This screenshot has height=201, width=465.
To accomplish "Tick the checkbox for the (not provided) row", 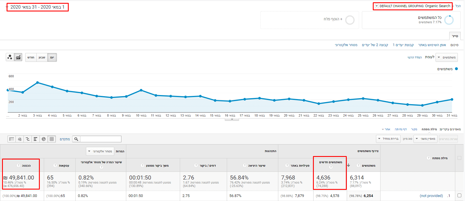I will click(459, 196).
